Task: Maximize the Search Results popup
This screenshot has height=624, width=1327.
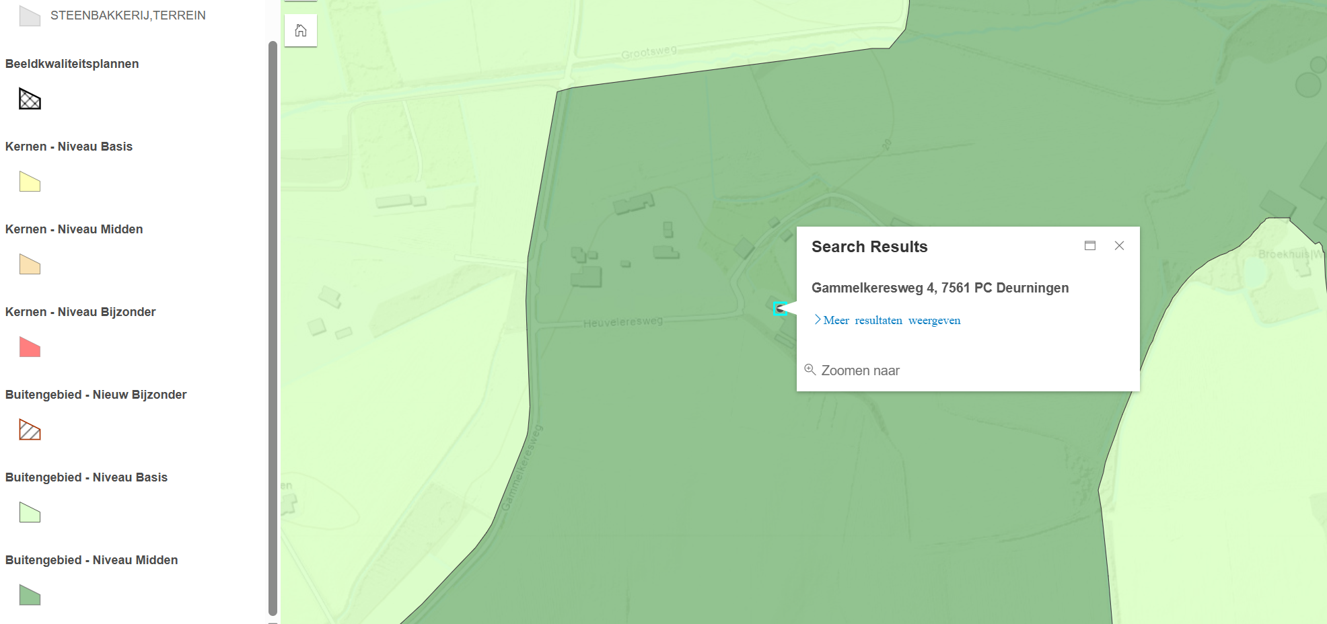Action: click(x=1090, y=246)
